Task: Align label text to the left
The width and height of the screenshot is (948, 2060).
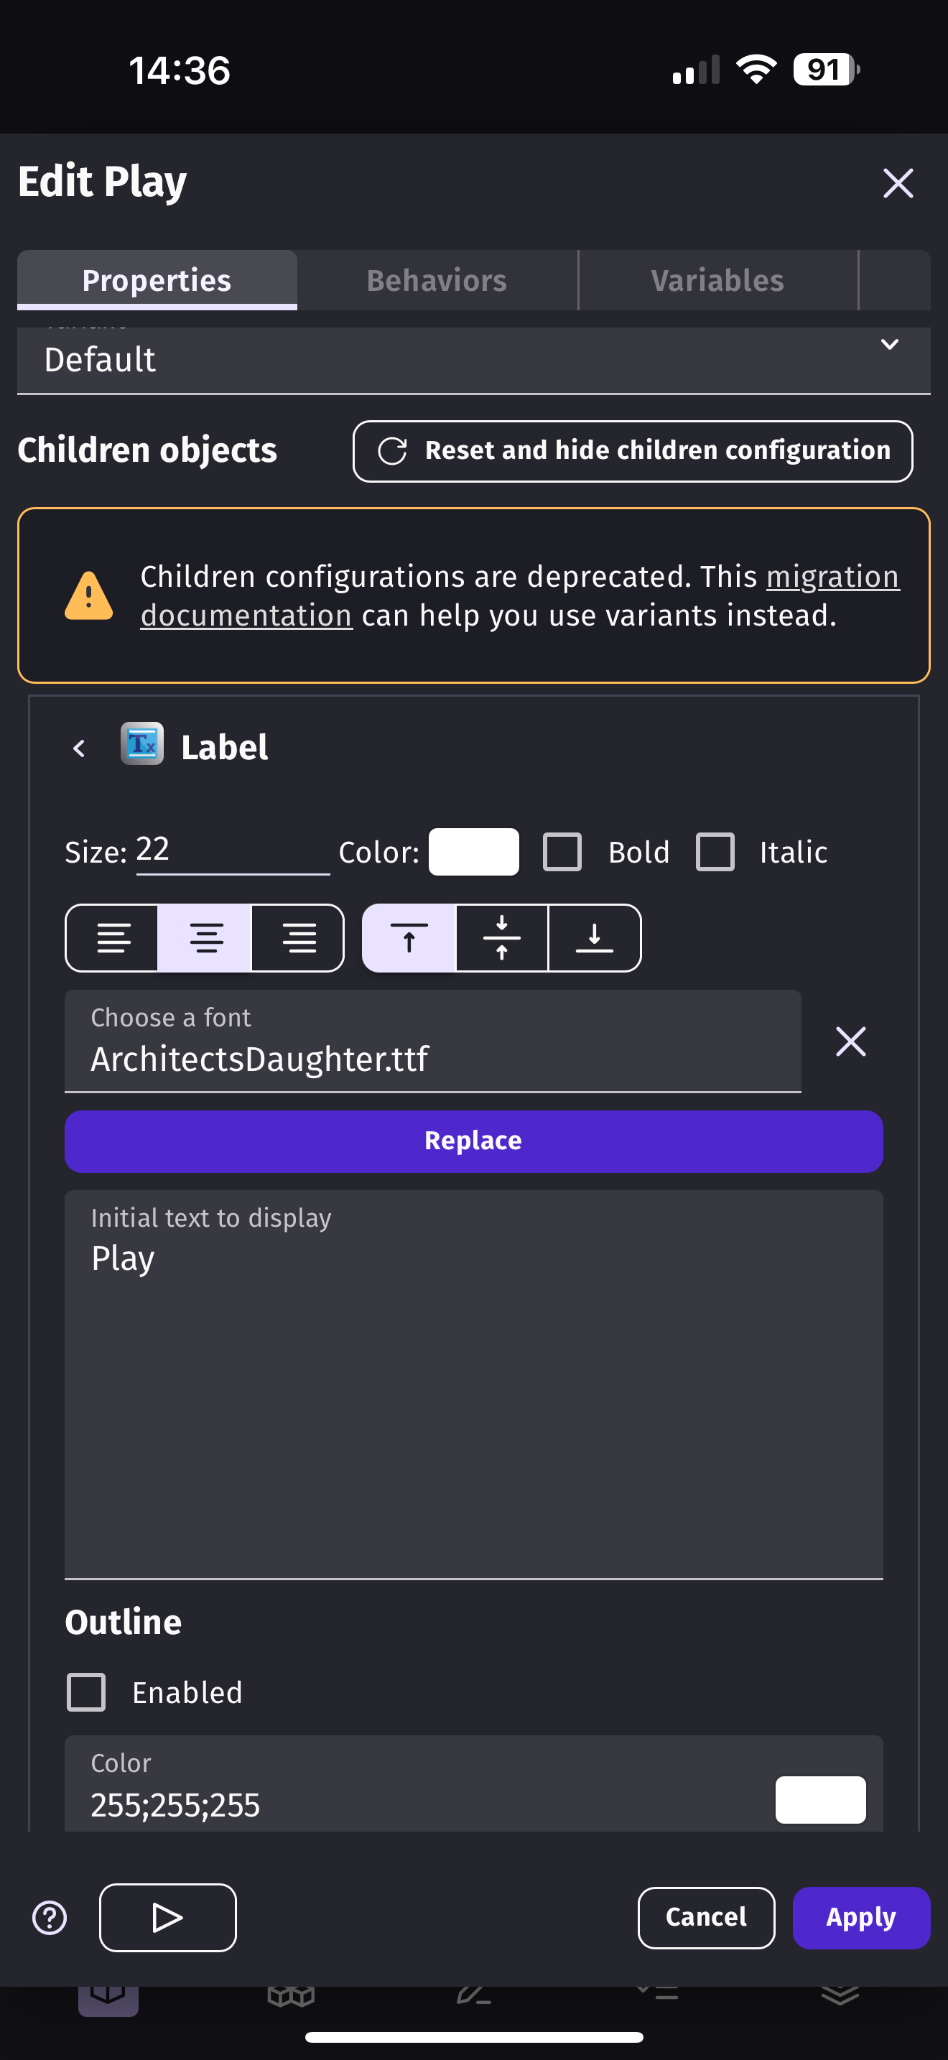Action: tap(113, 938)
